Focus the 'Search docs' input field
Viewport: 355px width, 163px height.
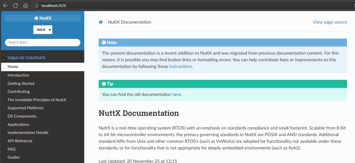(x=43, y=42)
